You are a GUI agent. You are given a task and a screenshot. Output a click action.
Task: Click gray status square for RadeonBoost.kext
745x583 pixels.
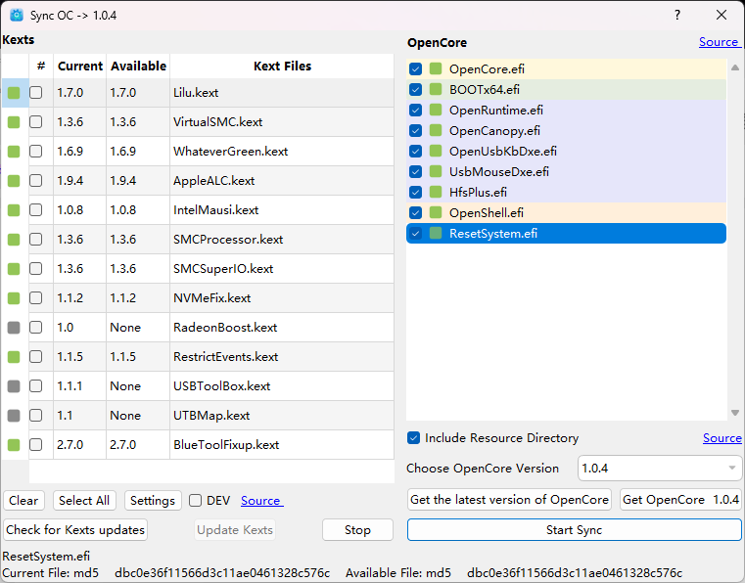click(14, 328)
